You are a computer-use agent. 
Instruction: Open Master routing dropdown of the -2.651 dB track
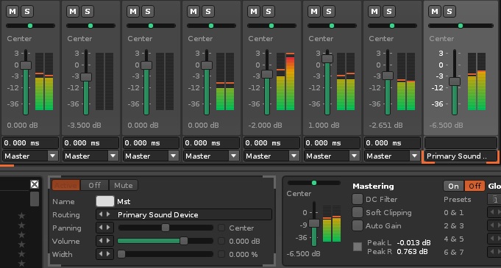pos(393,156)
